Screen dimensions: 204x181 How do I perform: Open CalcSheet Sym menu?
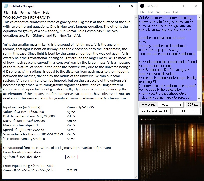click(x=167, y=12)
